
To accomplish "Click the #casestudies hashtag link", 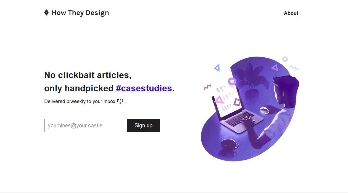I will (x=144, y=88).
